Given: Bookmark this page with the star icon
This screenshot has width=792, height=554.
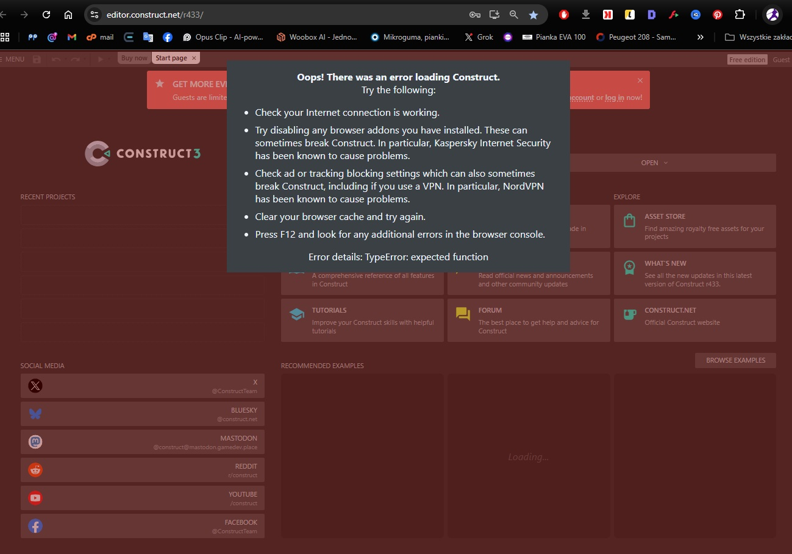Looking at the screenshot, I should (x=533, y=15).
